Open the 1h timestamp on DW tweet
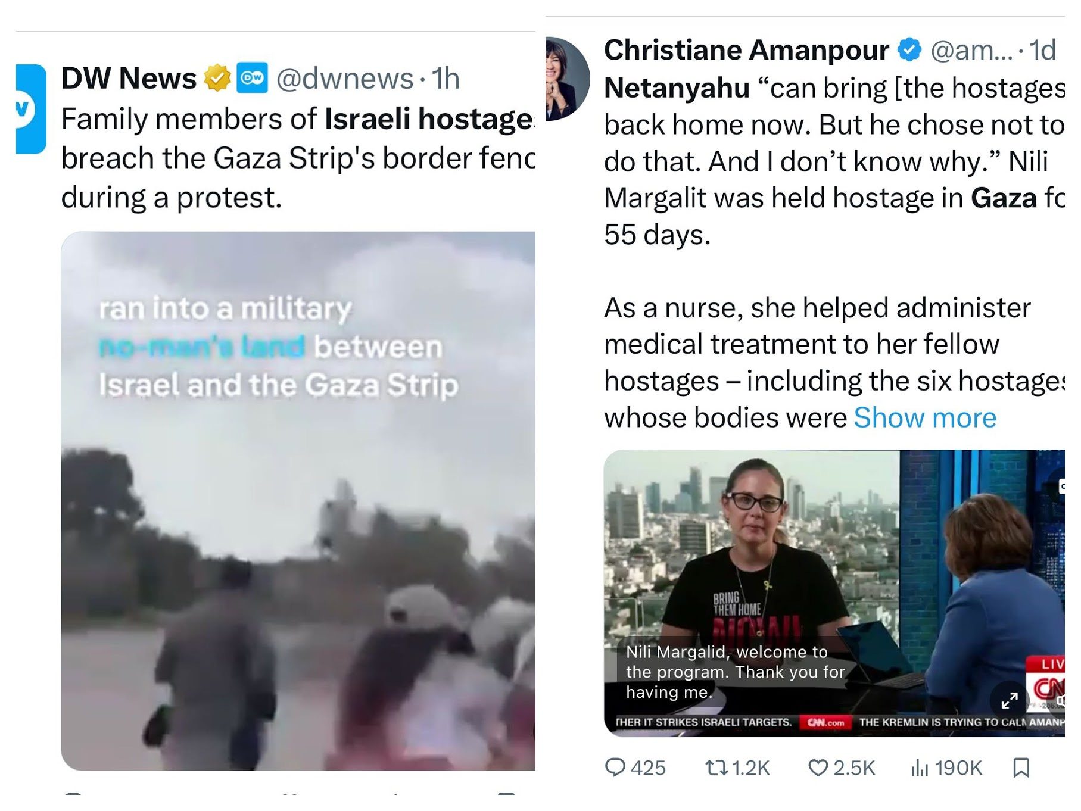This screenshot has height=811, width=1081. [446, 79]
